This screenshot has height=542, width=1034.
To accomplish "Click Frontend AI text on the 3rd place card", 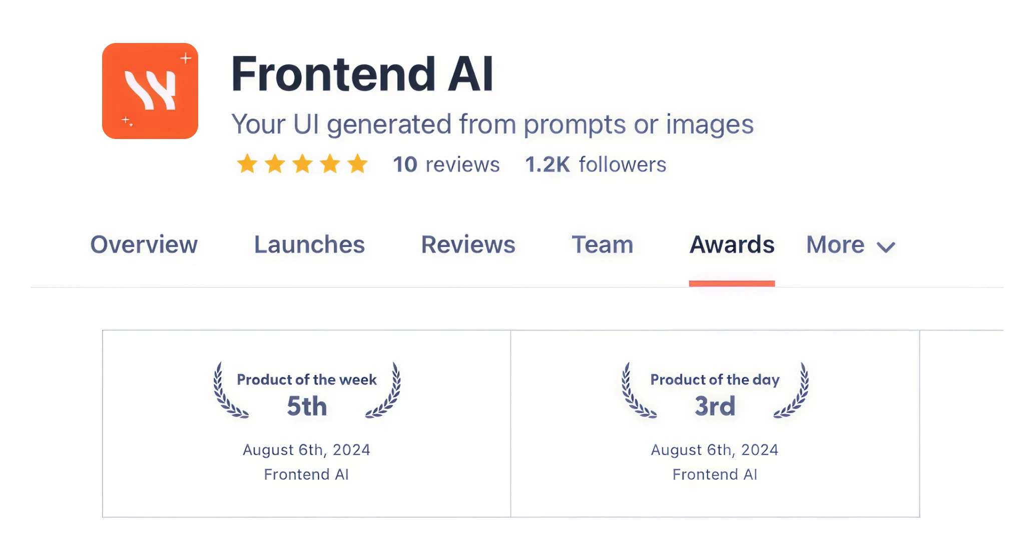I will pos(714,474).
